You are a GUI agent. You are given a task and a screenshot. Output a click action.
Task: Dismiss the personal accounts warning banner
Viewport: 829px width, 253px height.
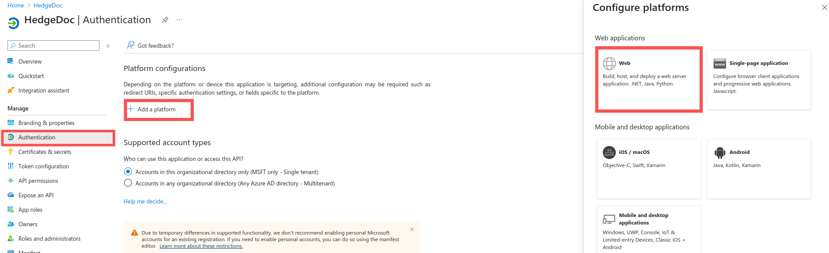pyautogui.click(x=412, y=229)
